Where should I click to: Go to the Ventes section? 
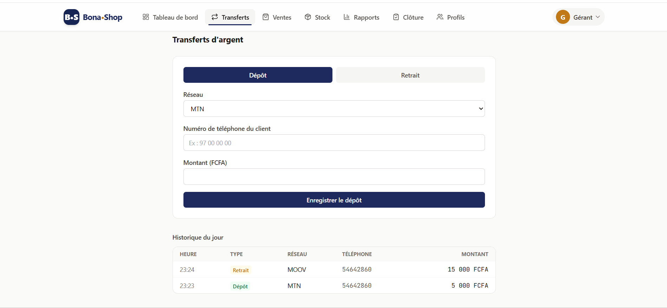277,17
